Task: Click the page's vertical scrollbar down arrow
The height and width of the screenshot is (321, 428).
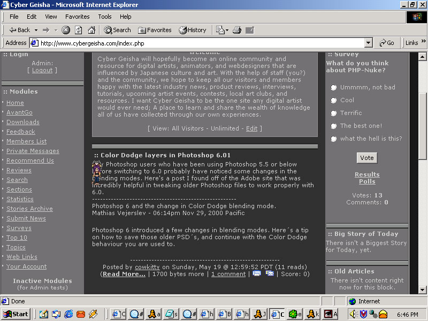Action: 422,289
